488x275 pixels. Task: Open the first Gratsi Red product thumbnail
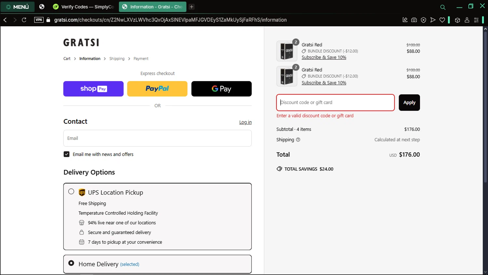[287, 51]
